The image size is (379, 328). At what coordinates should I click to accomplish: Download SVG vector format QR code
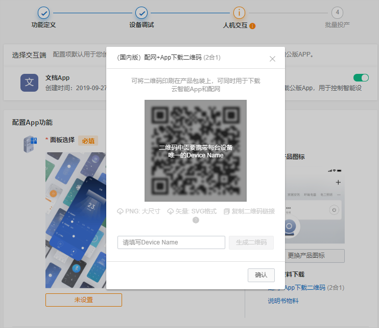click(x=192, y=211)
